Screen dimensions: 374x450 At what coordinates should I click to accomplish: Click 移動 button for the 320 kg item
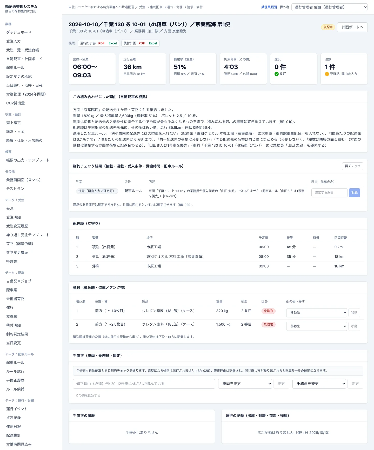(354, 313)
